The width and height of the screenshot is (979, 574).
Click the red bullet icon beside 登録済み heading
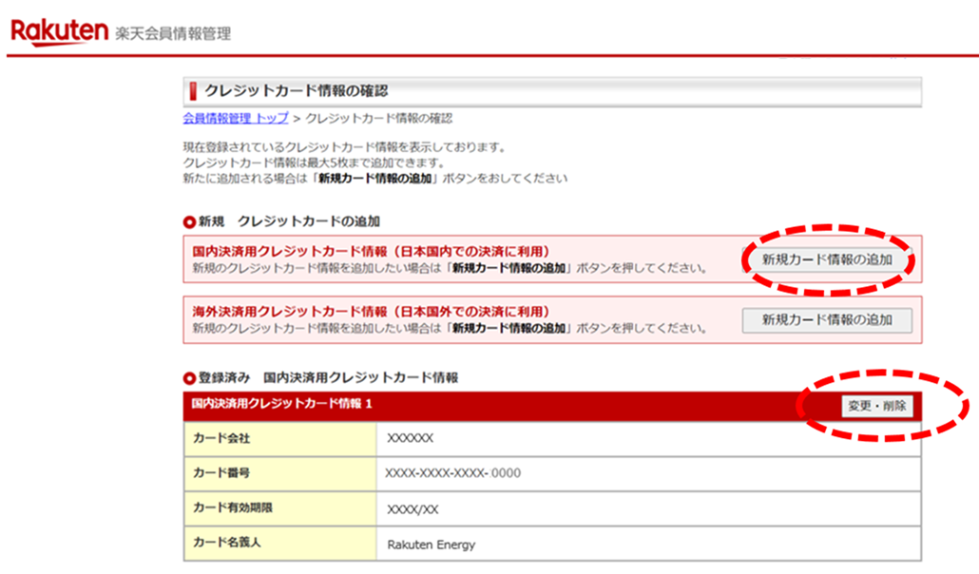click(x=189, y=378)
